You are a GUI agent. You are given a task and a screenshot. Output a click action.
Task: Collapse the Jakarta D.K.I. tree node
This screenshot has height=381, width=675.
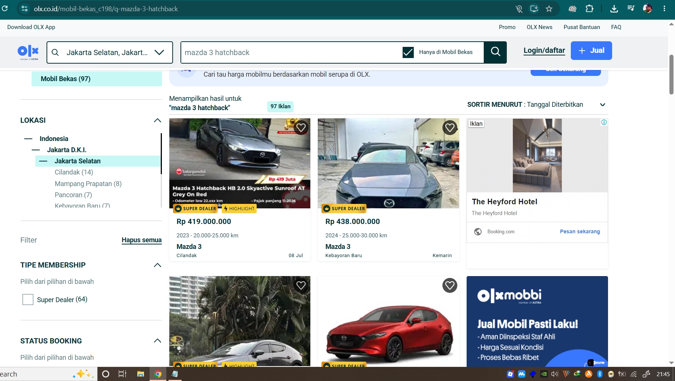click(x=36, y=150)
